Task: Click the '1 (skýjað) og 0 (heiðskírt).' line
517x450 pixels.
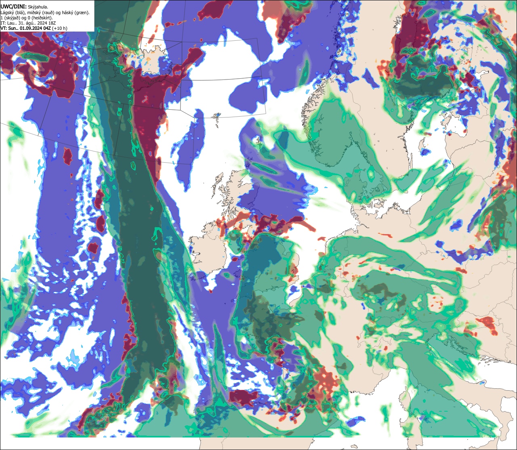Action: pos(26,17)
